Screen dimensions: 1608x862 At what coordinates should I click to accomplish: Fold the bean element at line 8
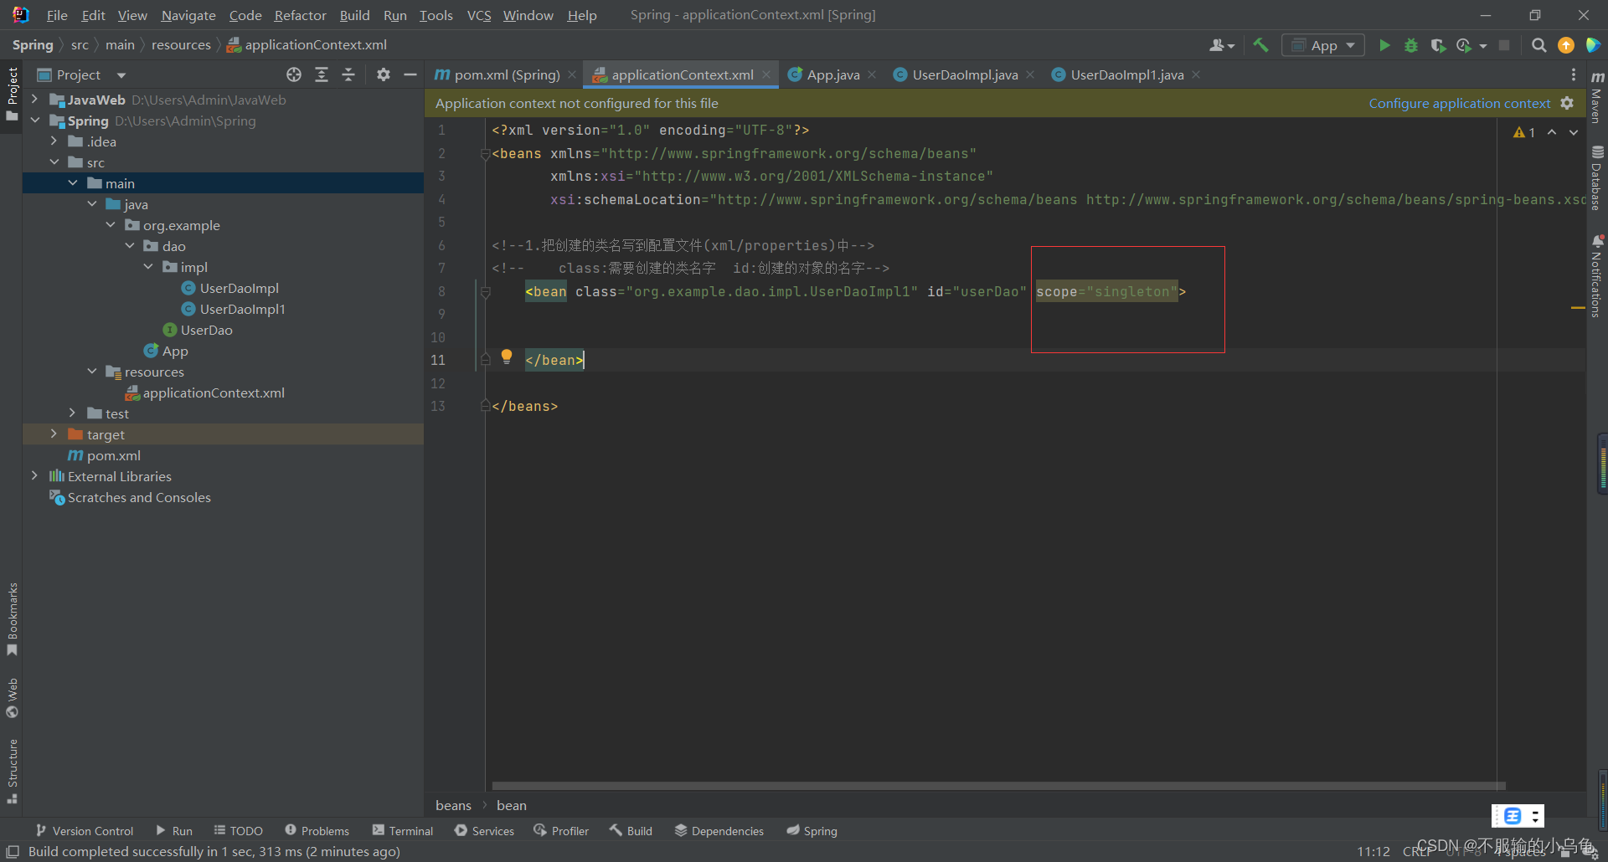point(485,291)
